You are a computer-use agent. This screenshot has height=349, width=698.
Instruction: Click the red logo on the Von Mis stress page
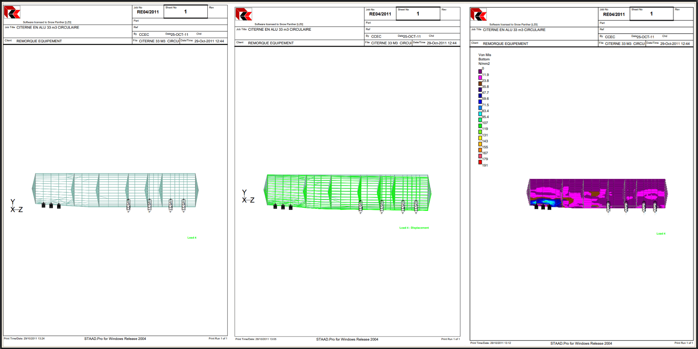[478, 15]
